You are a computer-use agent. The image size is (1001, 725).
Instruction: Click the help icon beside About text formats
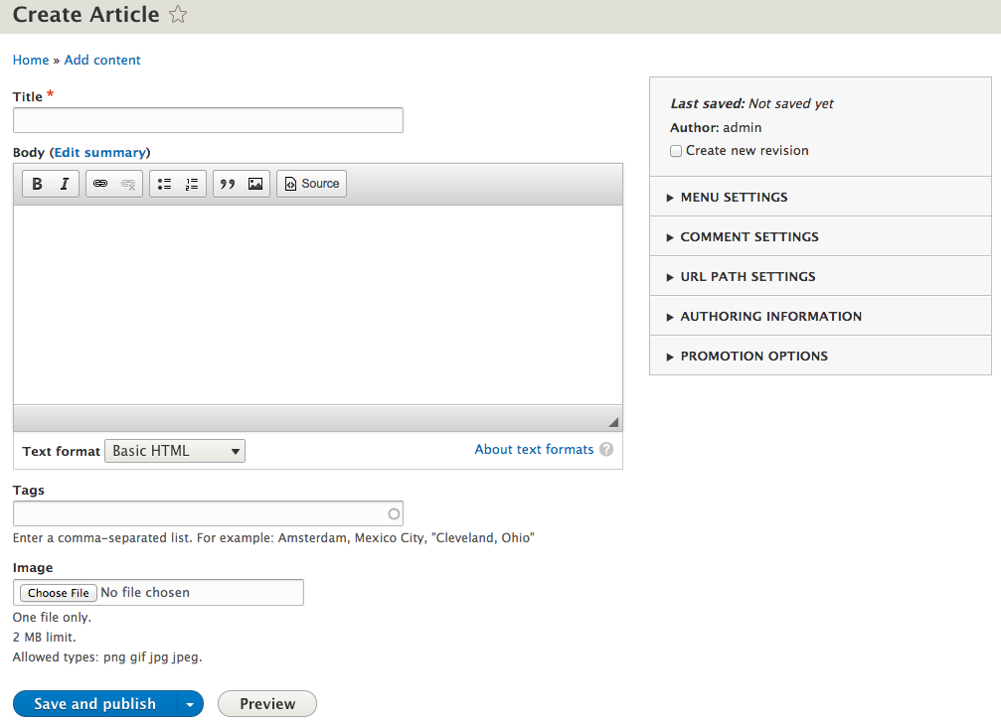tap(606, 449)
